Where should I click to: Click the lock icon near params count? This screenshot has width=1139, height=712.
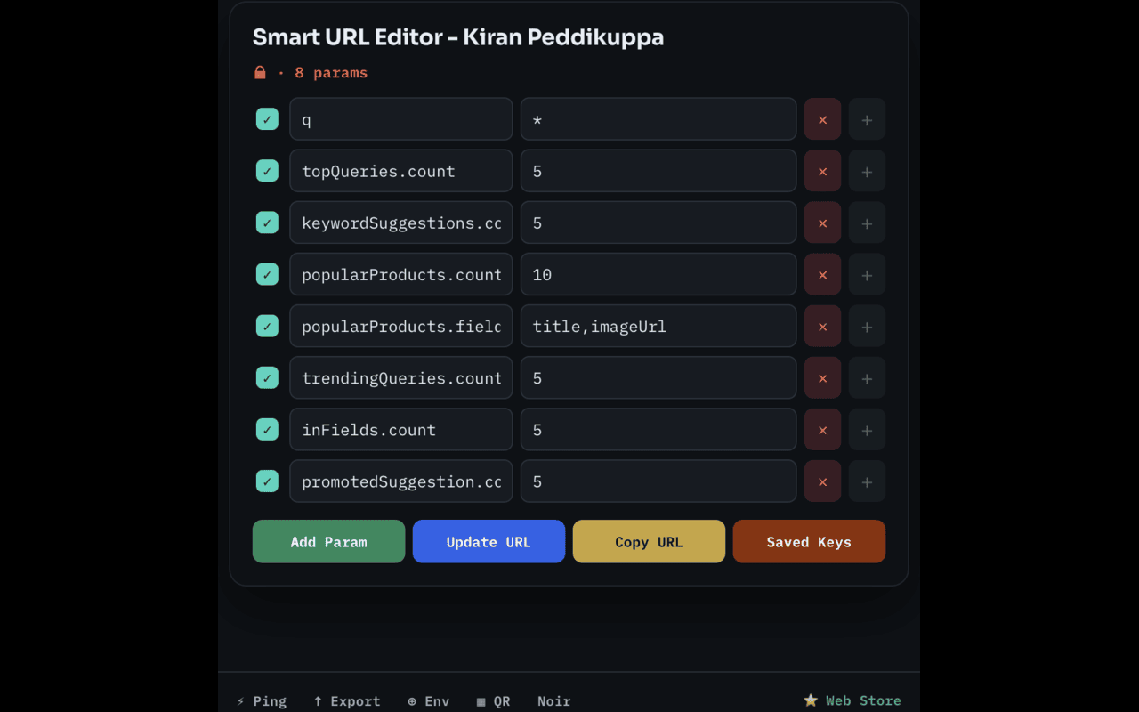click(x=260, y=73)
